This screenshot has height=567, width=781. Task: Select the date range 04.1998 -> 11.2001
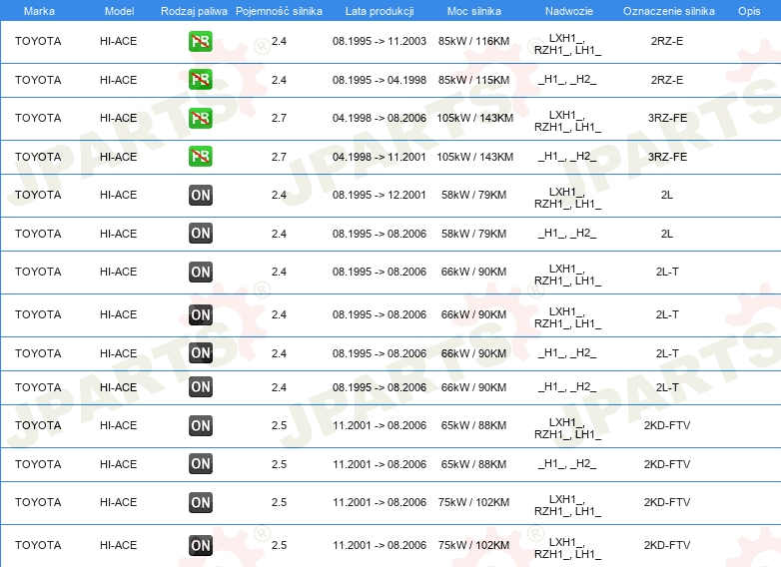coord(380,157)
